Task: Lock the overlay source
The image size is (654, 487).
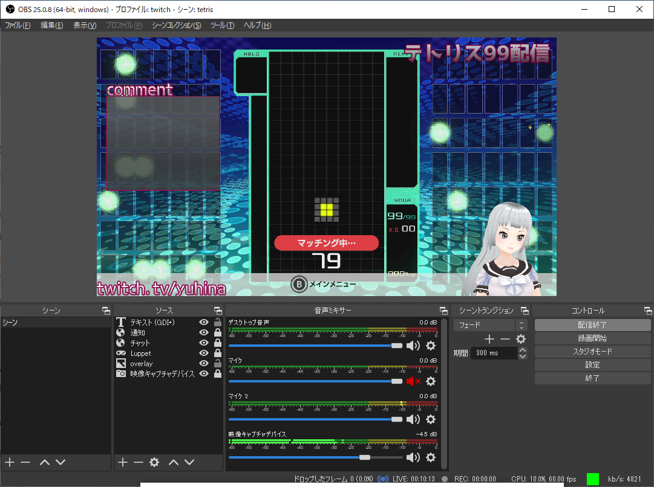Action: (x=218, y=363)
